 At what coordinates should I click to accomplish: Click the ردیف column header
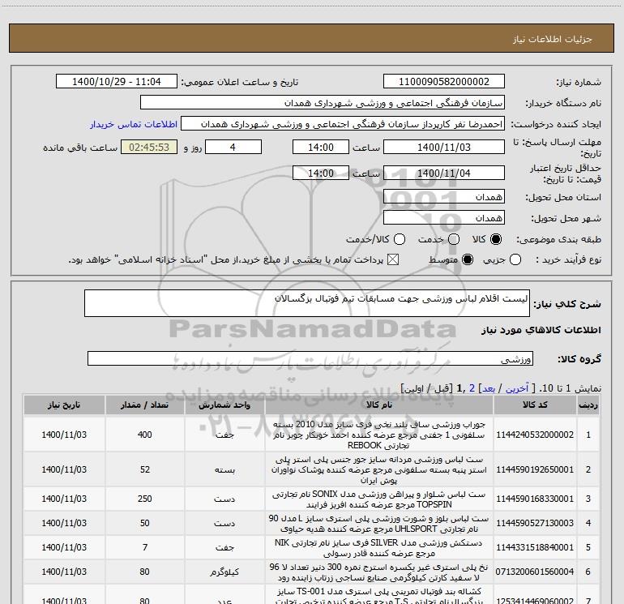point(588,405)
